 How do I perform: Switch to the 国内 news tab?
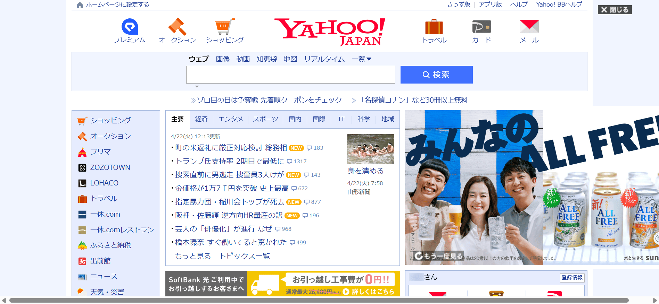coord(295,119)
